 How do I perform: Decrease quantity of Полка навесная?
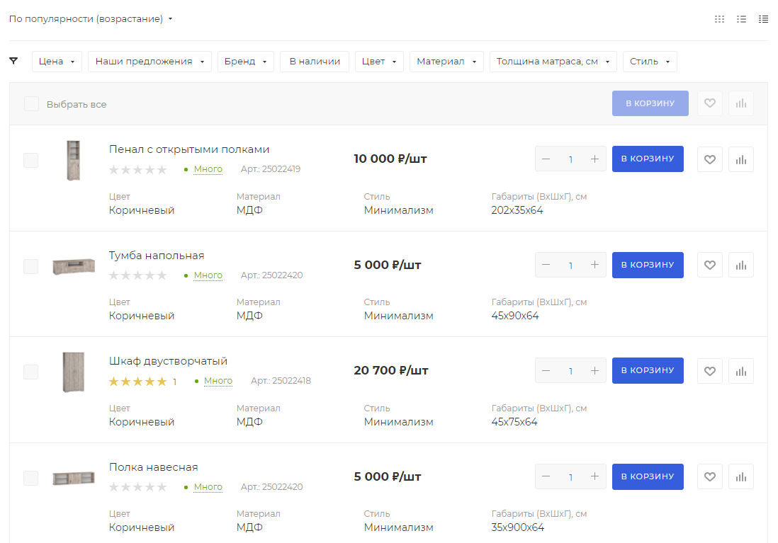tap(546, 476)
